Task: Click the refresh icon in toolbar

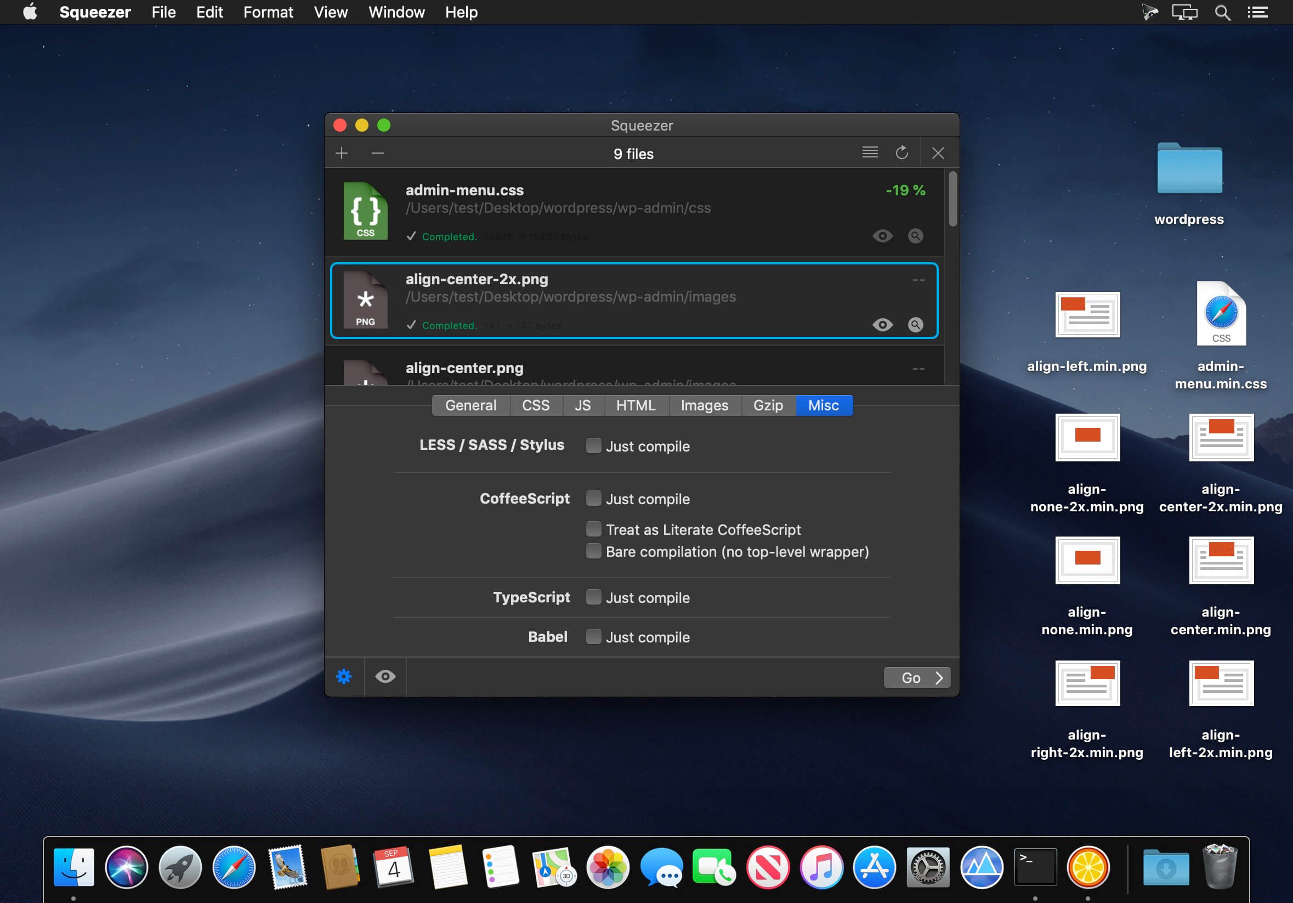Action: pos(901,153)
